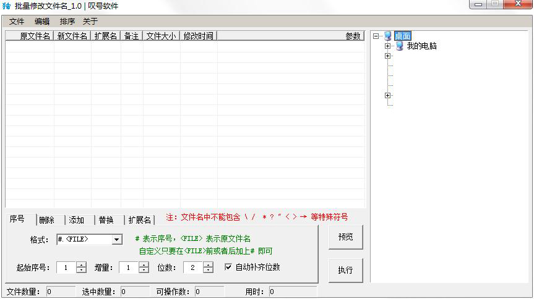Focus the 格式 text field

point(84,240)
